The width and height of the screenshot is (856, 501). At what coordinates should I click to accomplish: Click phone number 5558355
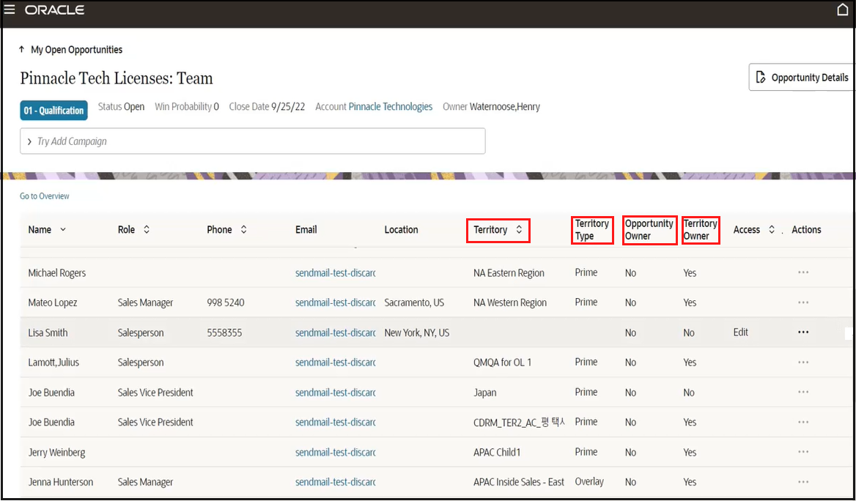(224, 333)
